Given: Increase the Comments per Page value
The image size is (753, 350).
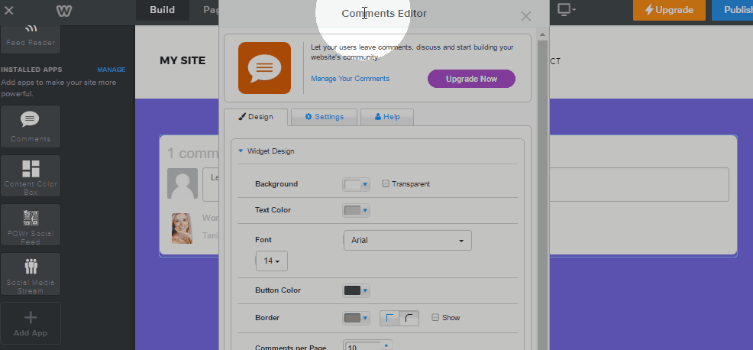Looking at the screenshot, I should 386,344.
